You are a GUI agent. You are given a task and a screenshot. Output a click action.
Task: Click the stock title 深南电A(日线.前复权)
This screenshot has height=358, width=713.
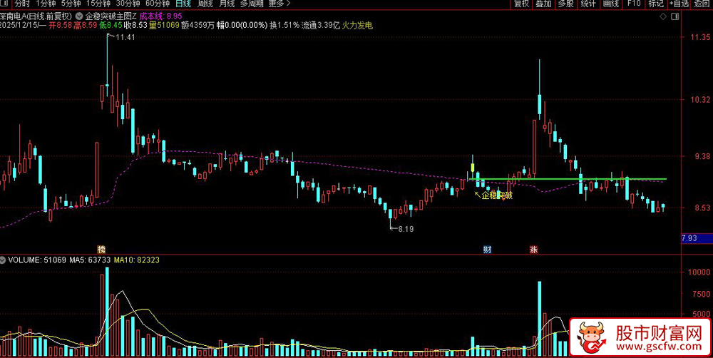coord(36,15)
